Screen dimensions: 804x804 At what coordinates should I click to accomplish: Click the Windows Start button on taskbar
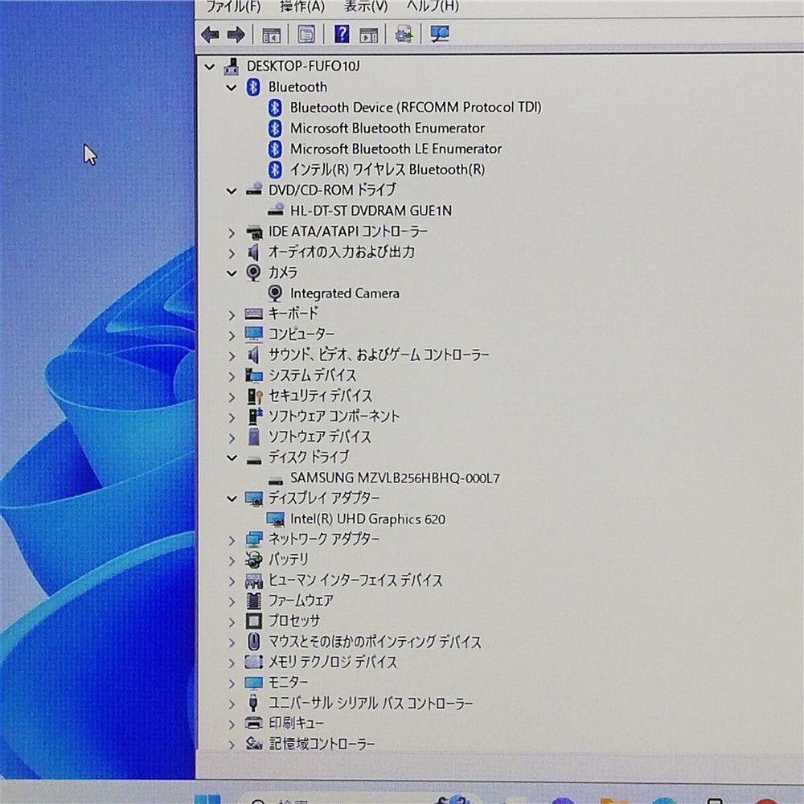[207, 799]
